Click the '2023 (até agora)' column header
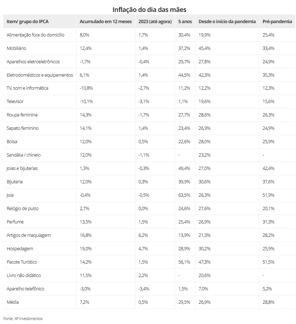Image resolution: width=296 pixels, height=324 pixels. 155,21
